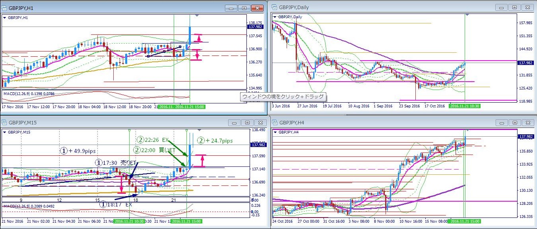Select the green +24.7pips text annotation
The width and height of the screenshot is (537, 229).
(x=215, y=140)
